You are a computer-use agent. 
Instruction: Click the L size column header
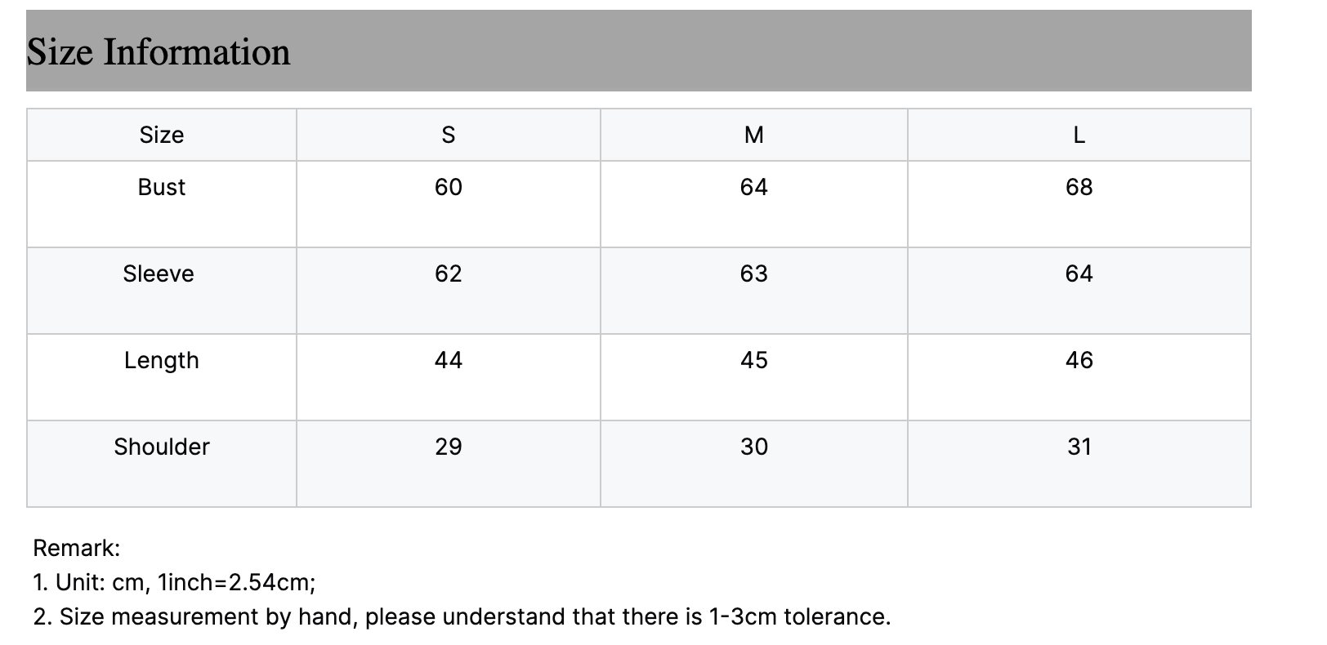[x=1079, y=135]
